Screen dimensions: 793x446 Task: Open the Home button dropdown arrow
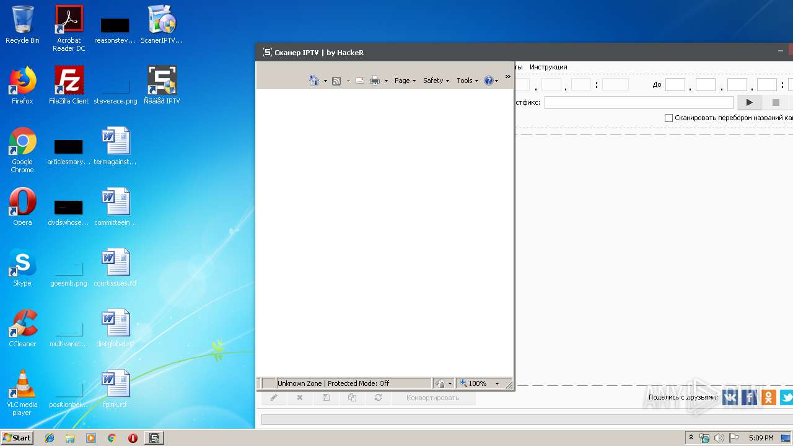coord(325,81)
